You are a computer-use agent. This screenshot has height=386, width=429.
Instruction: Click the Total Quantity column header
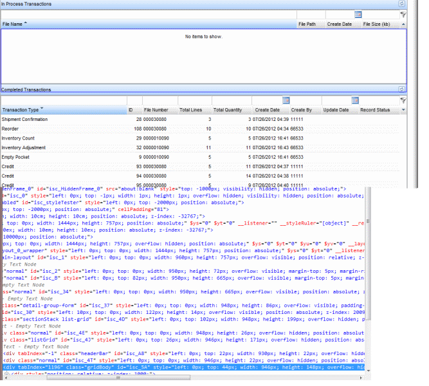tap(228, 110)
